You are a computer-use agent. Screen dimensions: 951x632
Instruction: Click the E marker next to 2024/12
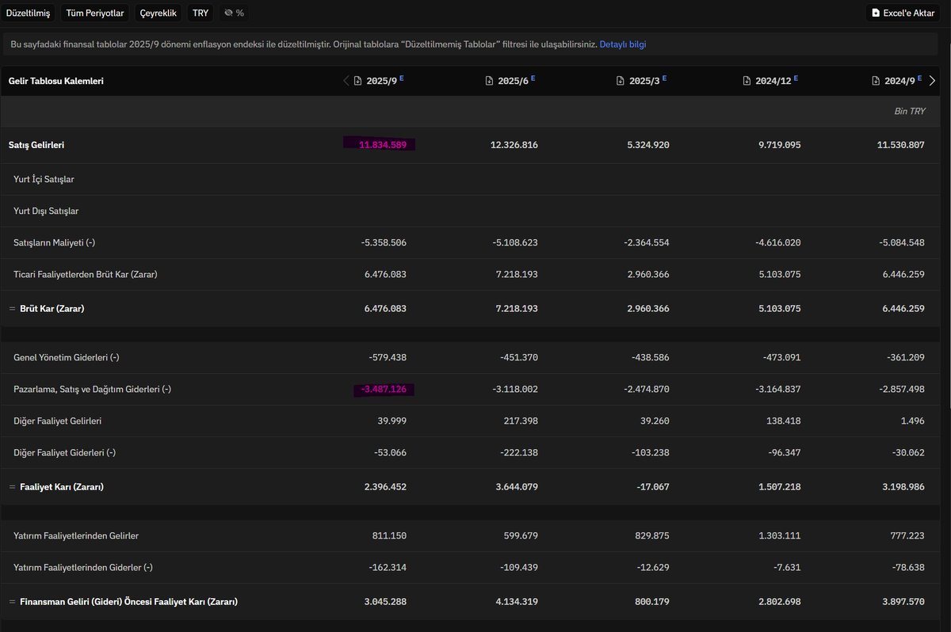(796, 78)
